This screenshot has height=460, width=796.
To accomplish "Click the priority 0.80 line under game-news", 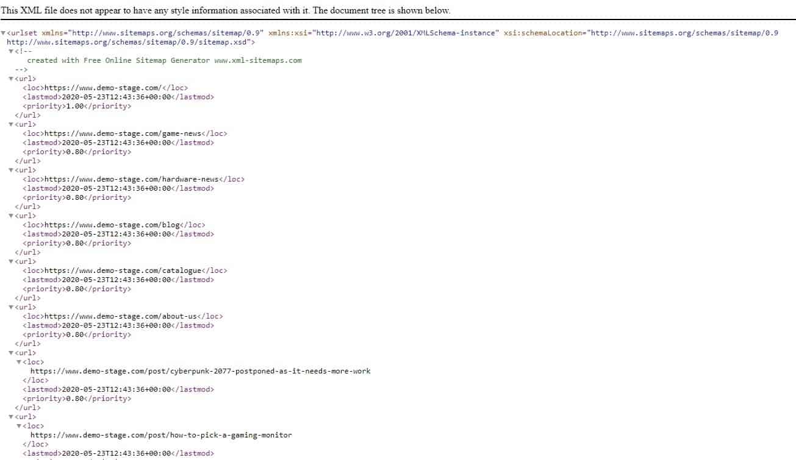I will pyautogui.click(x=77, y=152).
